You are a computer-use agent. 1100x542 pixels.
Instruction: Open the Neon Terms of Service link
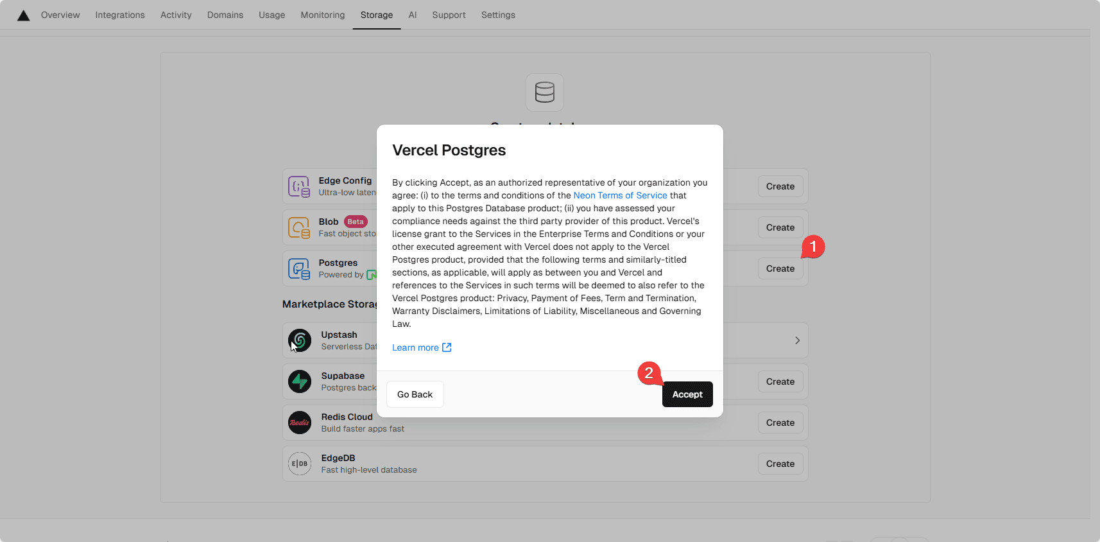tap(620, 195)
